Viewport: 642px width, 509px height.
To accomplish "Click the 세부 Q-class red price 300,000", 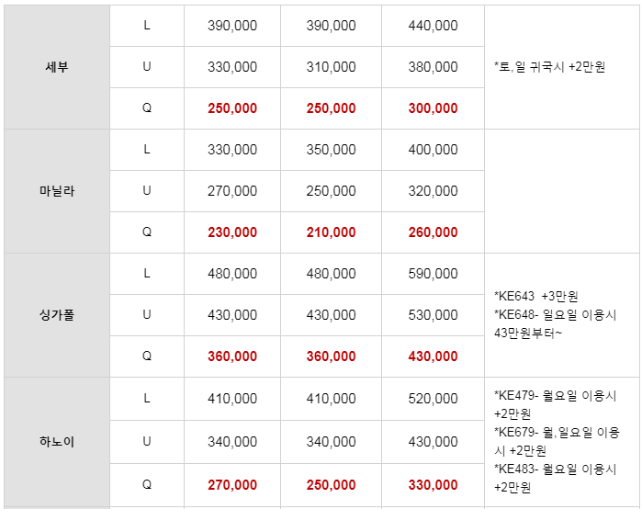I will tap(433, 108).
